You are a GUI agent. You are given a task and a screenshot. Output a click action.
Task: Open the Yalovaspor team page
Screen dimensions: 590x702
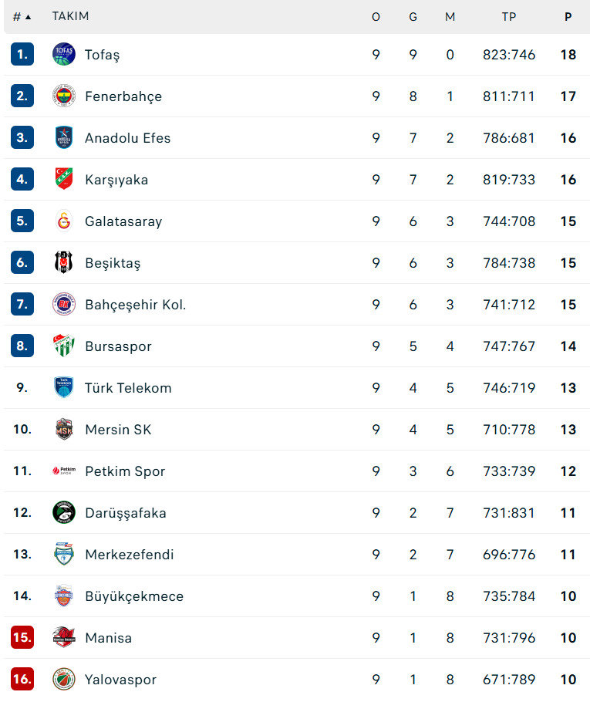(120, 679)
